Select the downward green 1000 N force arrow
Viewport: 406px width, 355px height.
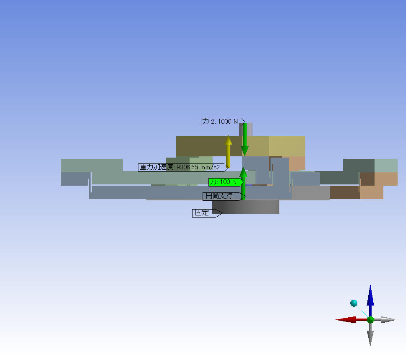[245, 140]
